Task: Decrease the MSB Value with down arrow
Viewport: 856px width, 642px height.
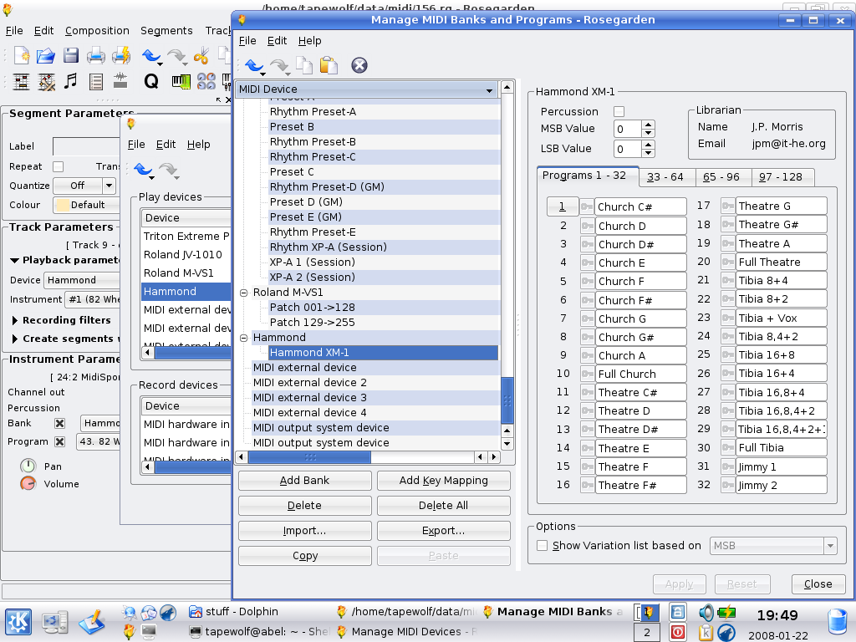Action: 648,133
